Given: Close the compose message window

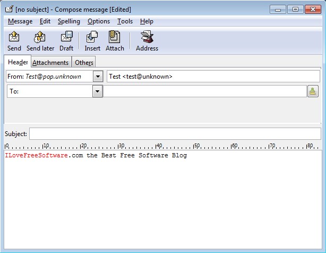Looking at the screenshot, I should (x=313, y=10).
